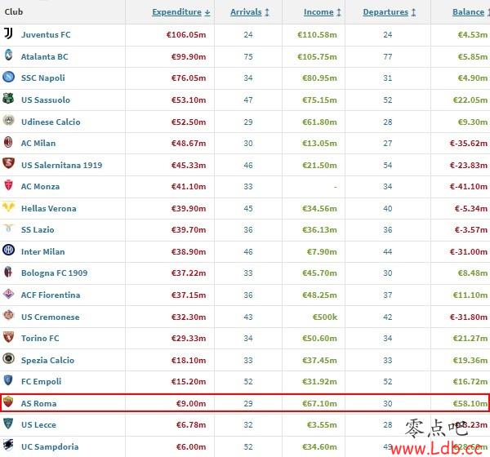Image resolution: width=490 pixels, height=457 pixels.
Task: Click the SS Lazio club crest
Action: (x=8, y=228)
